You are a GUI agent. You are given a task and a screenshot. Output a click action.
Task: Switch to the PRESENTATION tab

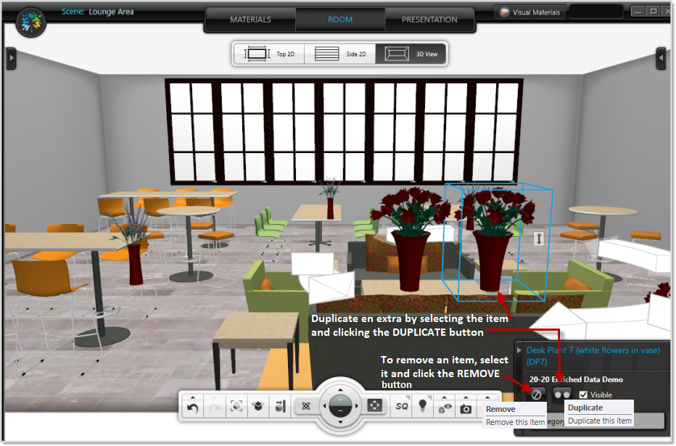[429, 20]
